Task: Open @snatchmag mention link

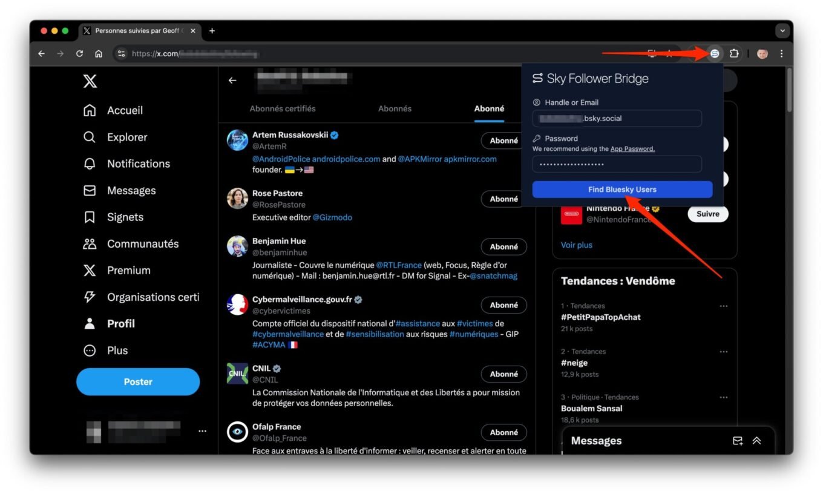Action: pos(493,275)
